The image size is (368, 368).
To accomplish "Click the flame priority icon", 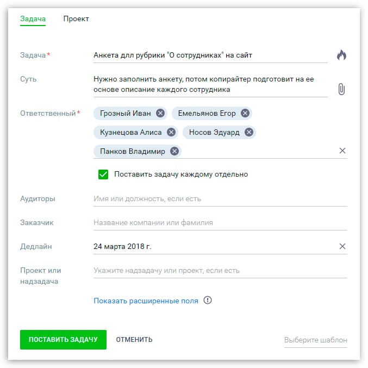I will point(341,55).
